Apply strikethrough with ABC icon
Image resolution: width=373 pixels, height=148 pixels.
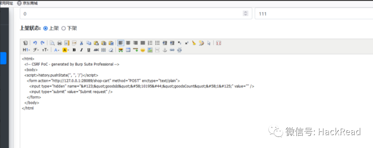click(x=96, y=50)
